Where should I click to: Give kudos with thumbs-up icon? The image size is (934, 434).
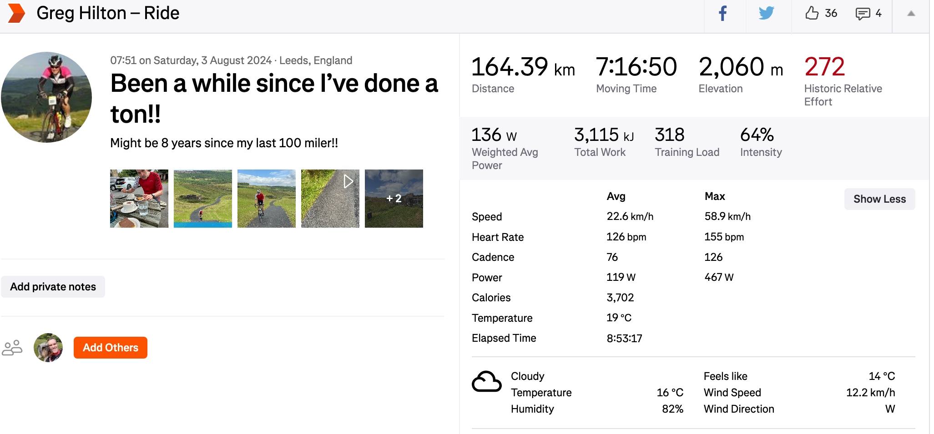(x=812, y=13)
